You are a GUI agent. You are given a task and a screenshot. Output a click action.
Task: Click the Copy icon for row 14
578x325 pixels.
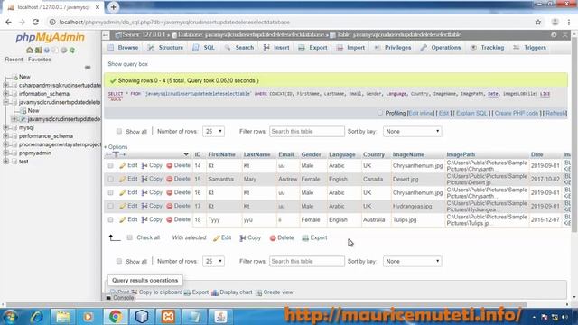(144, 165)
